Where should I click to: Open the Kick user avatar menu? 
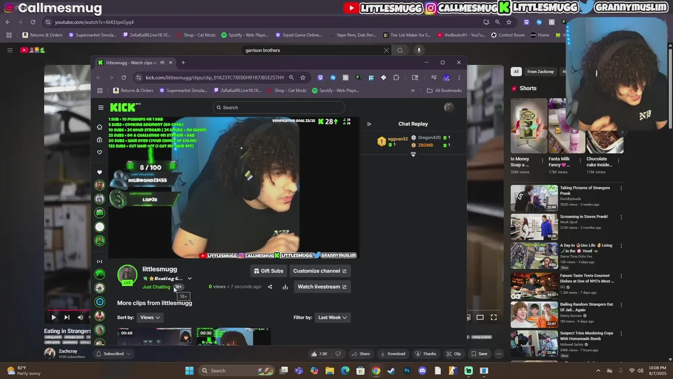point(448,107)
